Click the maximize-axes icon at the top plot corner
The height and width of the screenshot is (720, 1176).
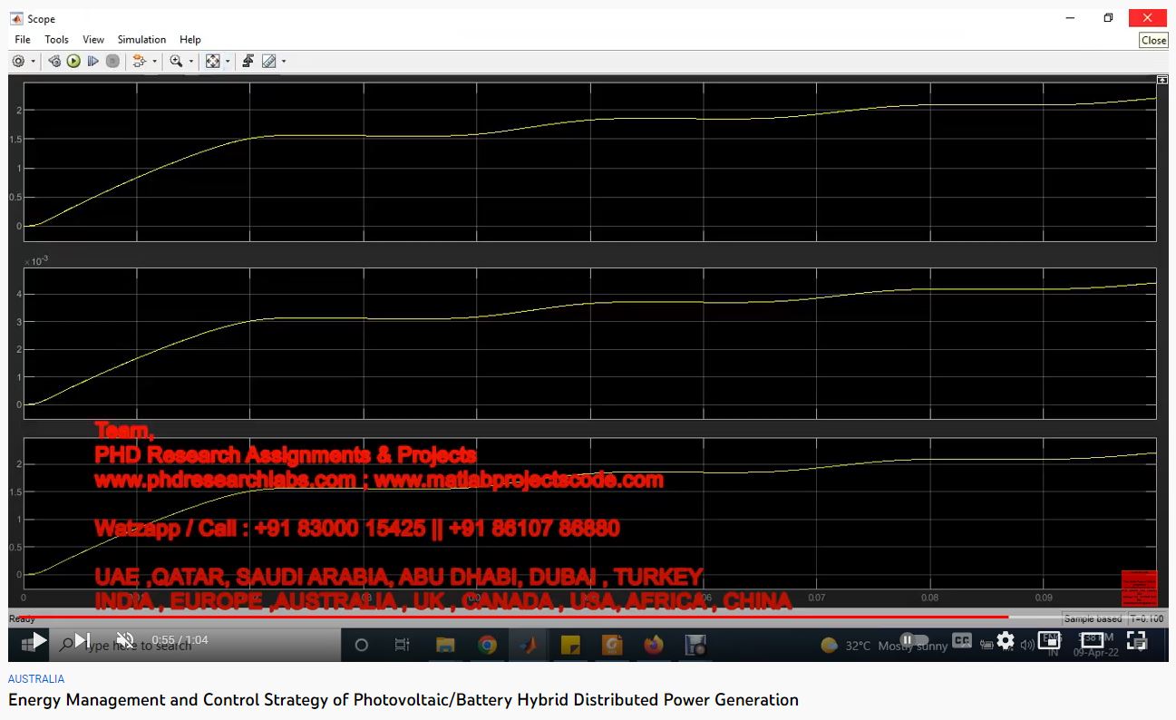click(x=1162, y=80)
